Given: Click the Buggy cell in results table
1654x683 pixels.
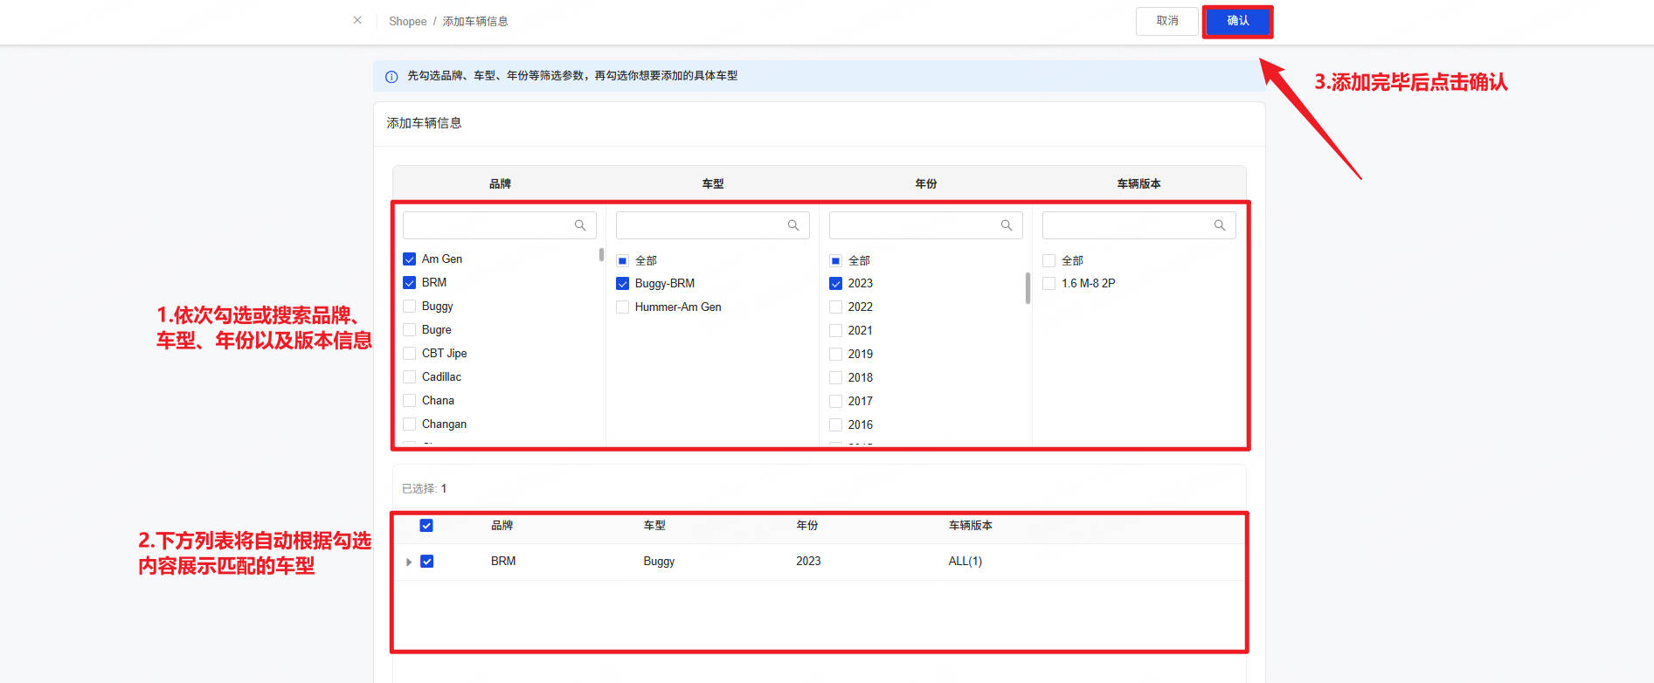Looking at the screenshot, I should pos(659,562).
